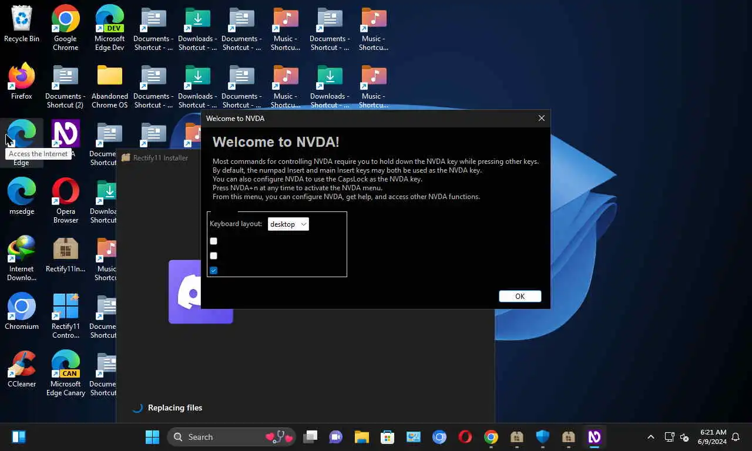Open Opera from the taskbar
752x451 pixels.
pos(465,437)
